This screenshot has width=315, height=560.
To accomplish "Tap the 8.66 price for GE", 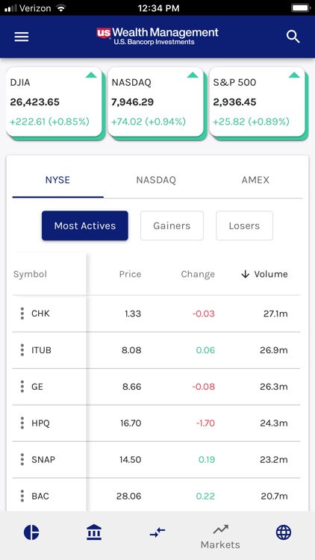I will click(x=132, y=387).
